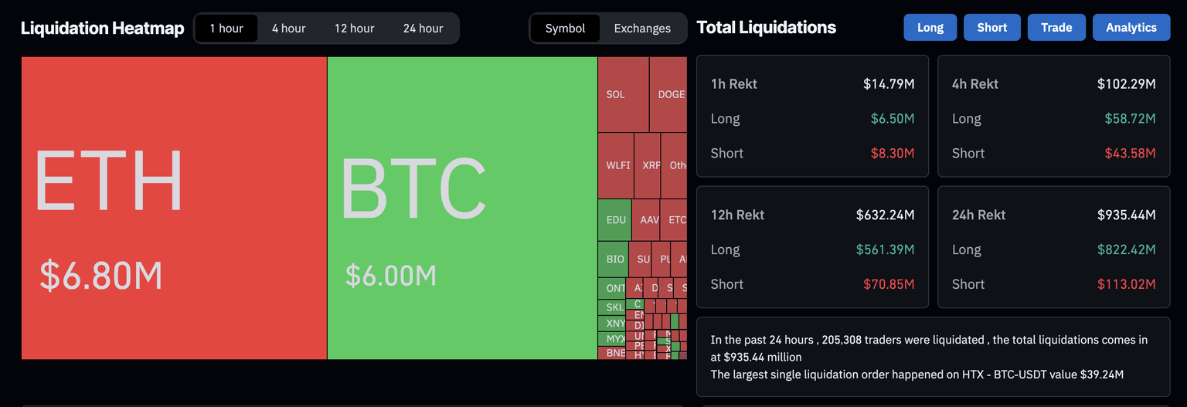Select the SOL tile in heatmap
1187x407 pixels.
tap(623, 94)
